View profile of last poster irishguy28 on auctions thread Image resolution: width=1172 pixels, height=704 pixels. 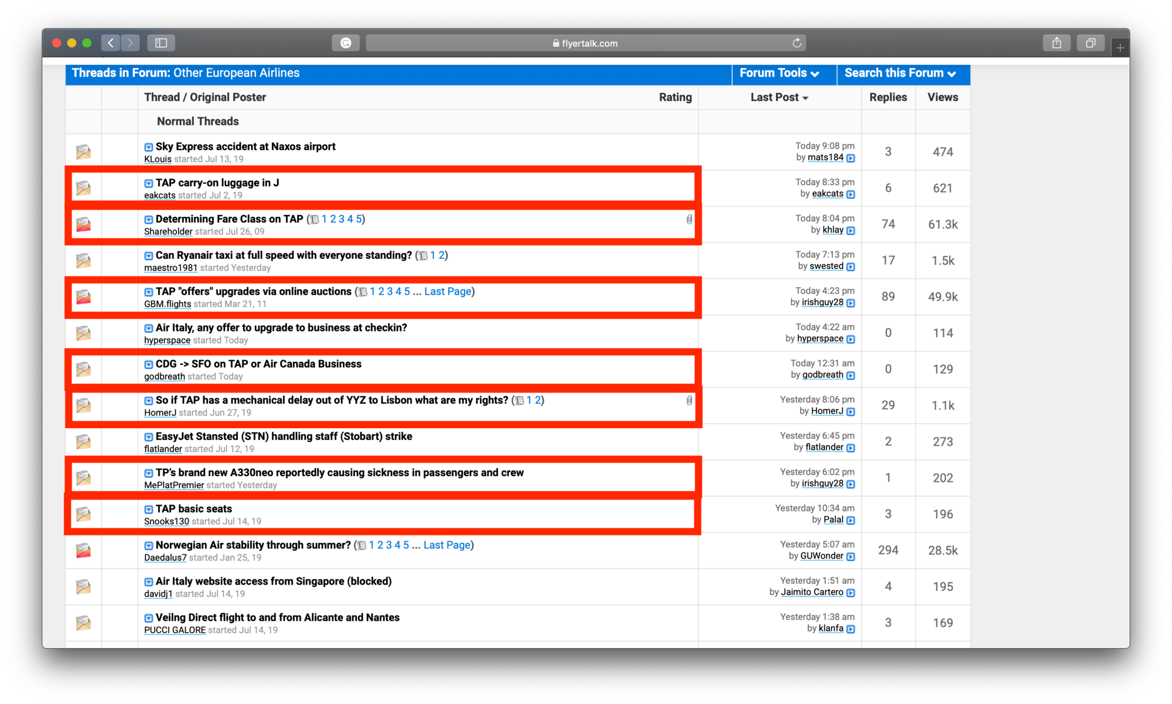(823, 303)
